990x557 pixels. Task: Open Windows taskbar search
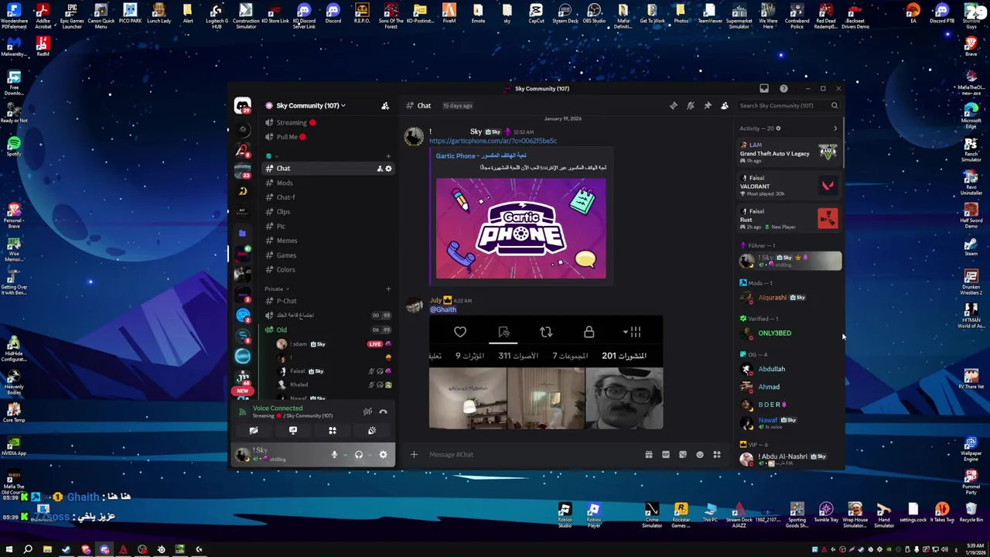(x=28, y=550)
